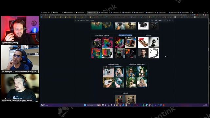
Task: Select the active GitHub browser tab
Action: 93,13
